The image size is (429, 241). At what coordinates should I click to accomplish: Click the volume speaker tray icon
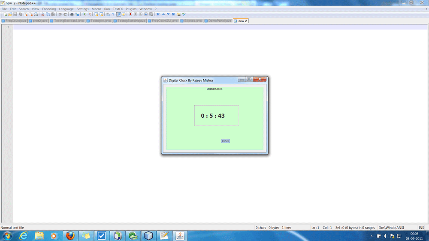[385, 236]
